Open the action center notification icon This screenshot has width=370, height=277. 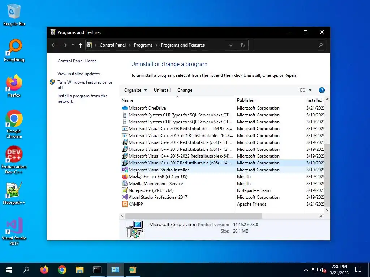tap(358, 270)
